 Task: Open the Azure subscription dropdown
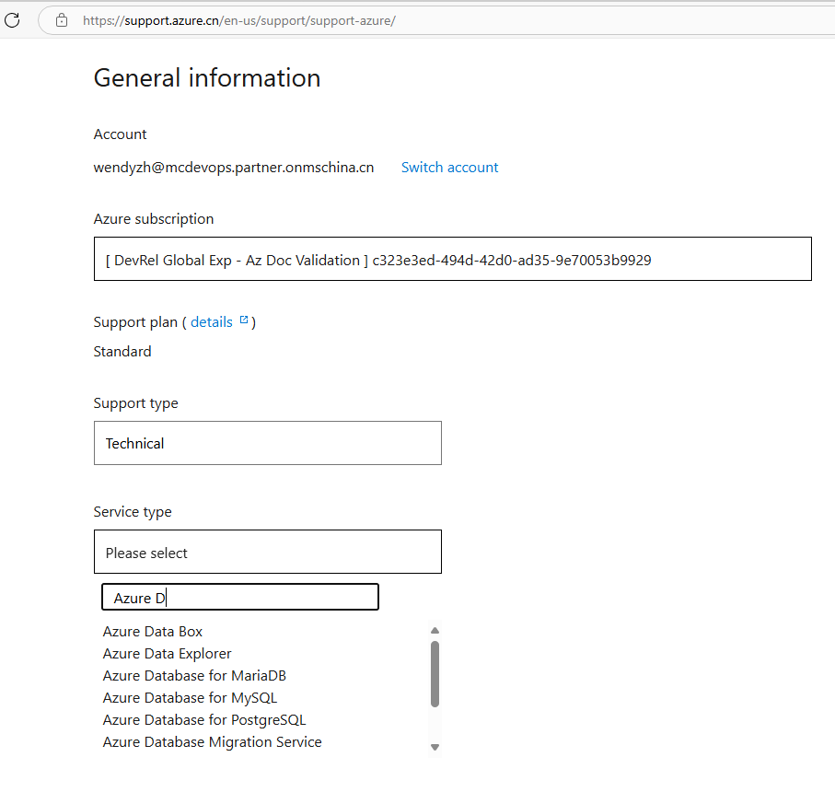(x=452, y=260)
